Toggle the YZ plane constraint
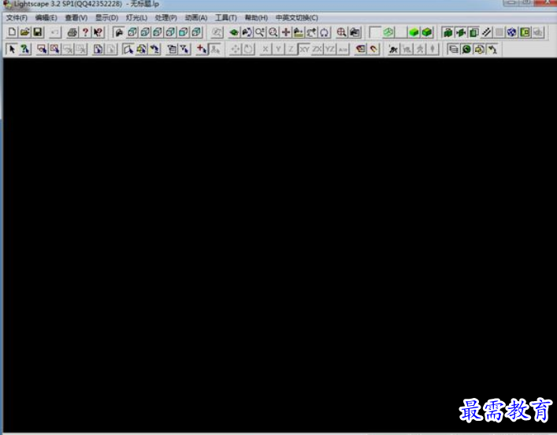The width and height of the screenshot is (557, 435). coord(330,49)
